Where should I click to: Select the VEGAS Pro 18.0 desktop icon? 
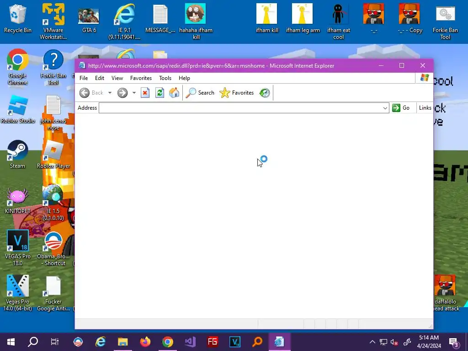click(x=18, y=248)
